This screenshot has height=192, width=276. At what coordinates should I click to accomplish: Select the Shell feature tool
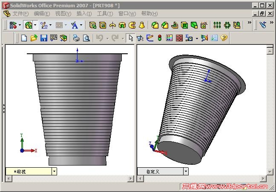click(x=184, y=25)
